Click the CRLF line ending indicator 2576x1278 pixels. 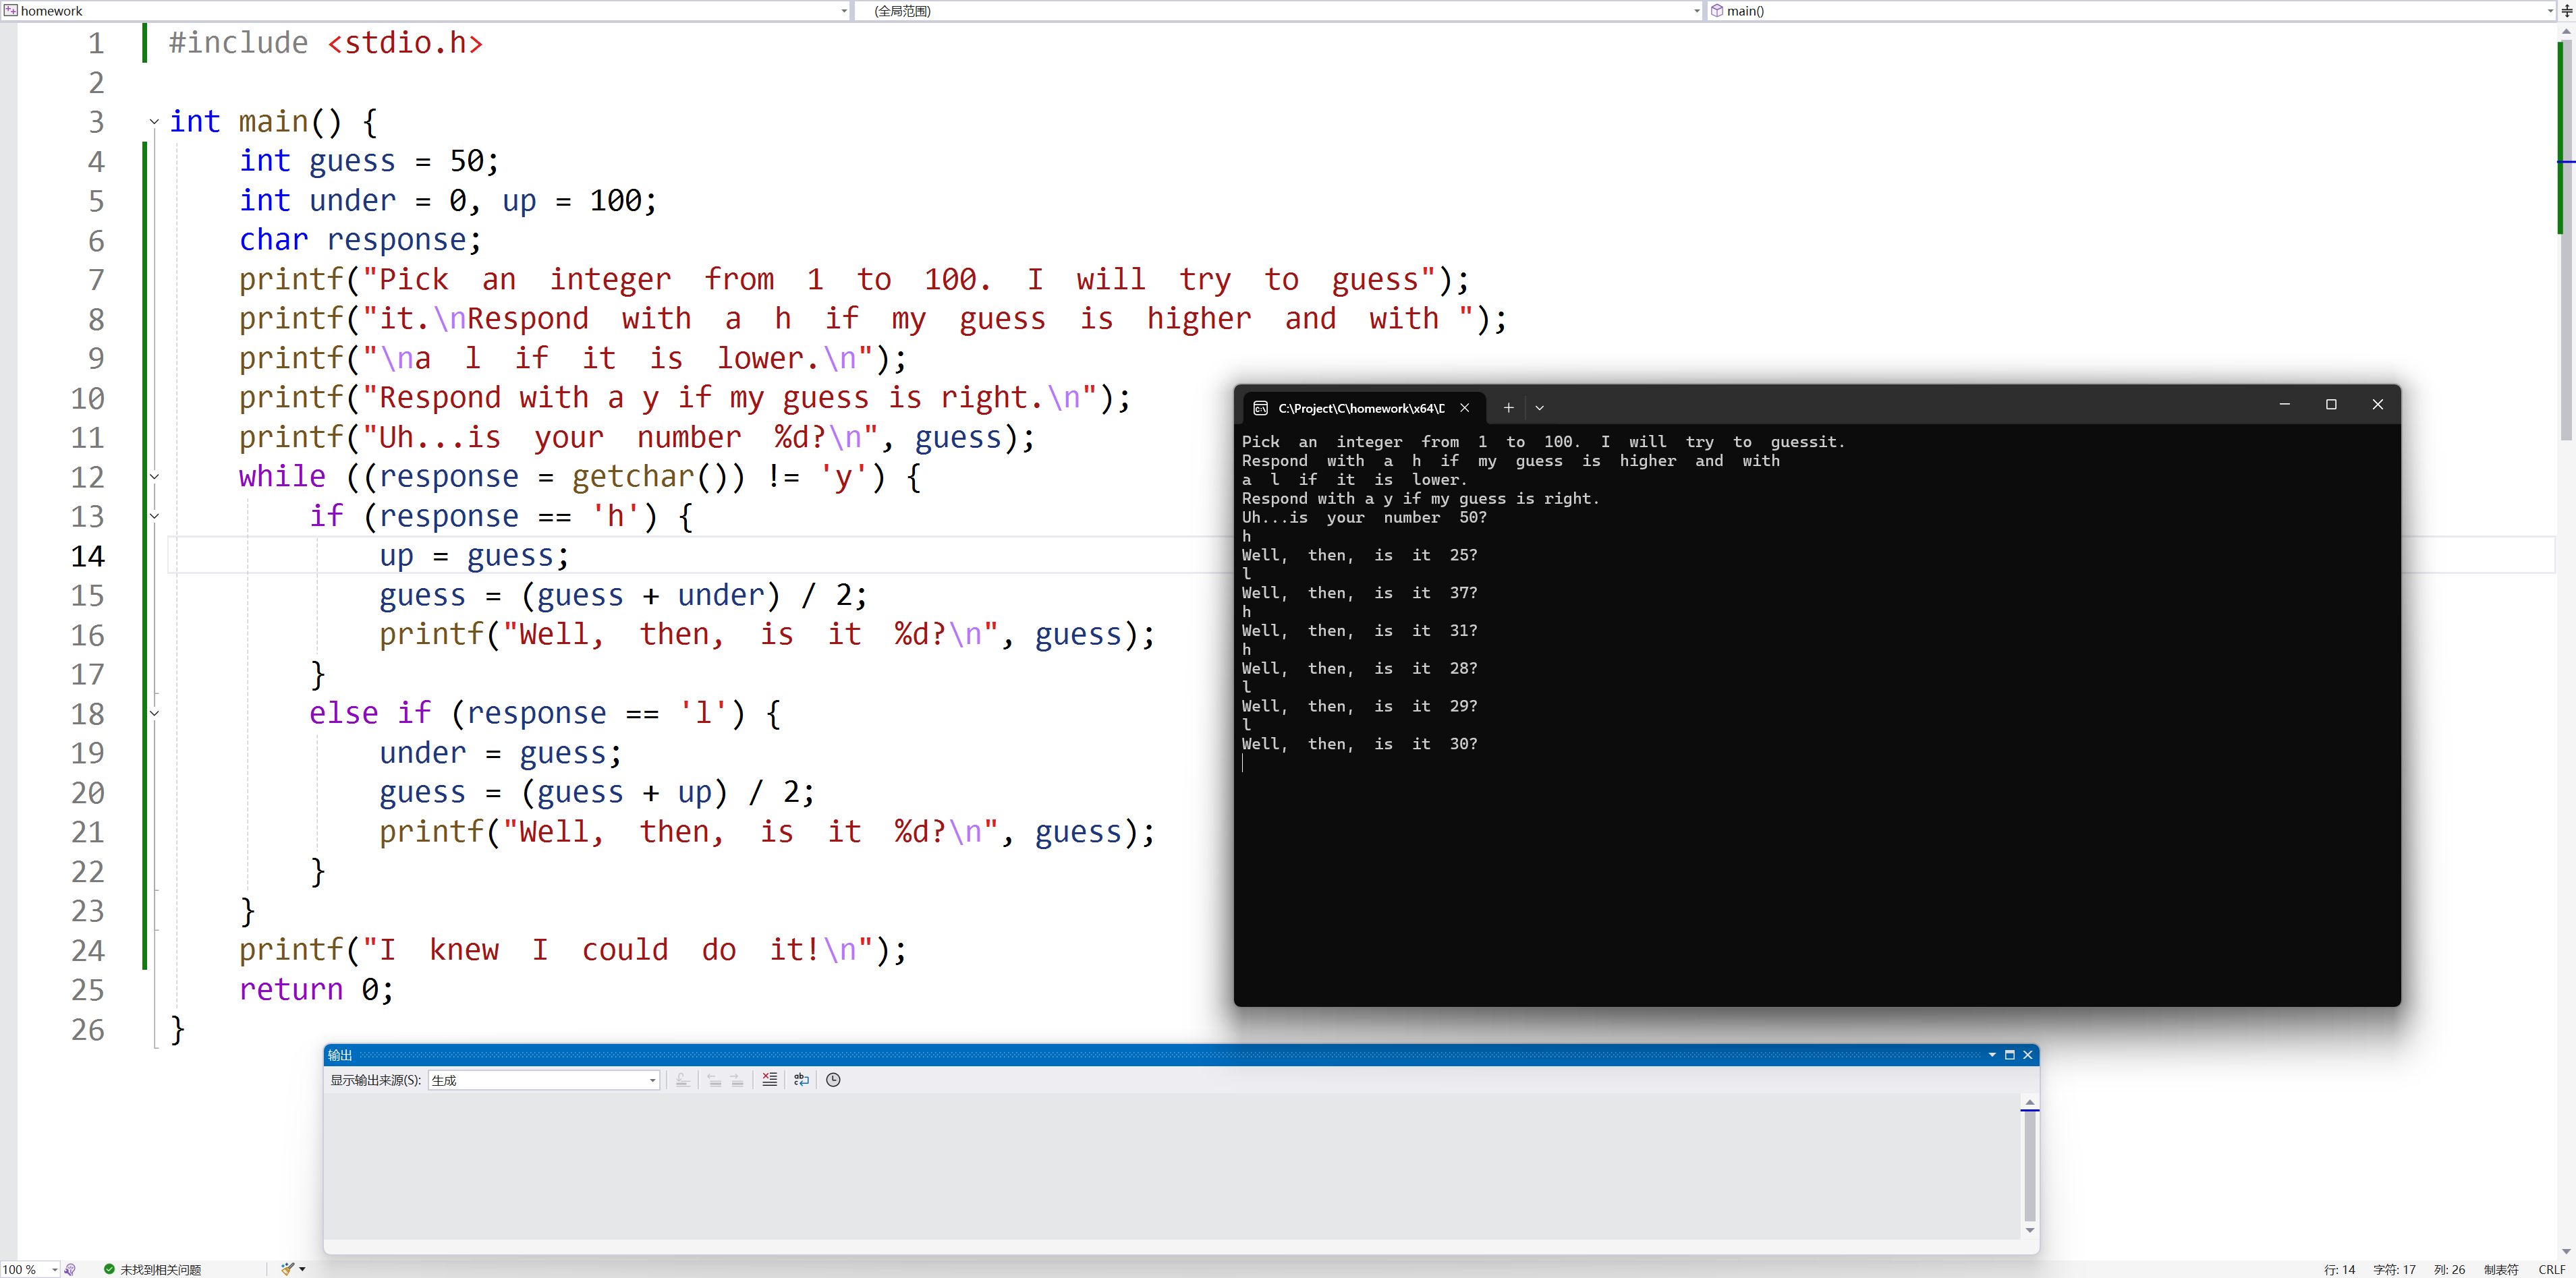tap(2551, 1269)
